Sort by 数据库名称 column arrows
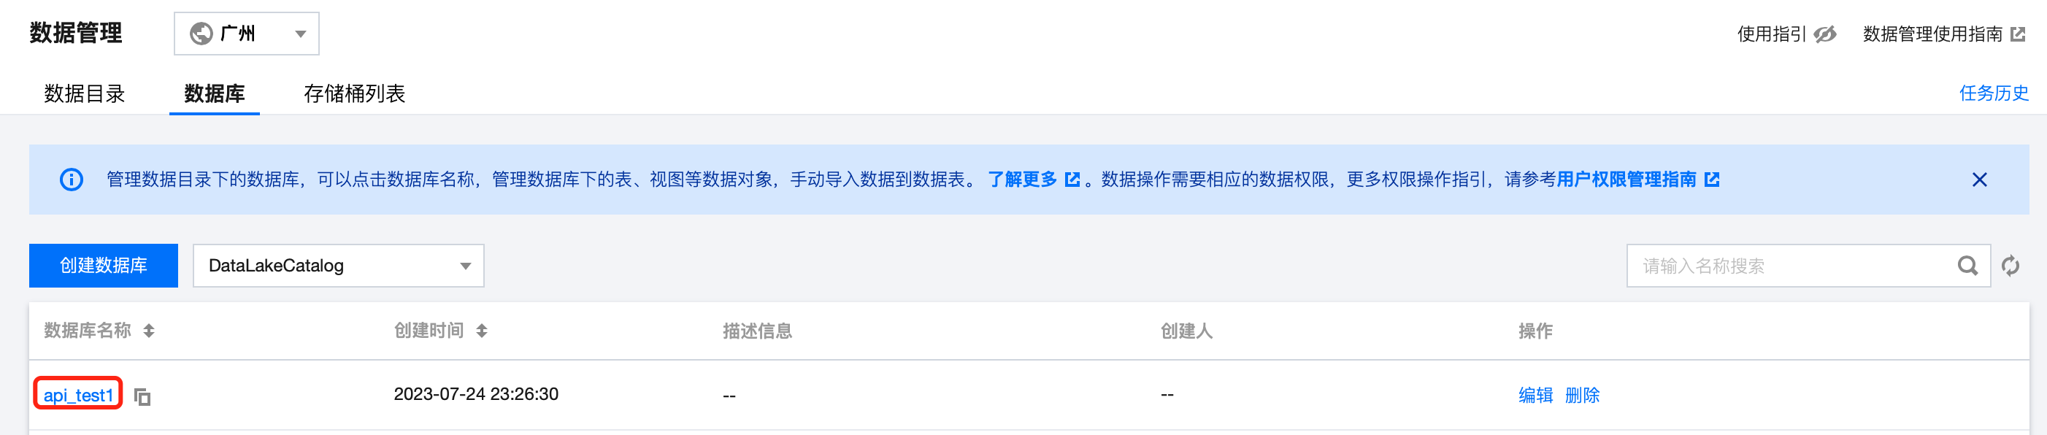2047x435 pixels. tap(149, 331)
